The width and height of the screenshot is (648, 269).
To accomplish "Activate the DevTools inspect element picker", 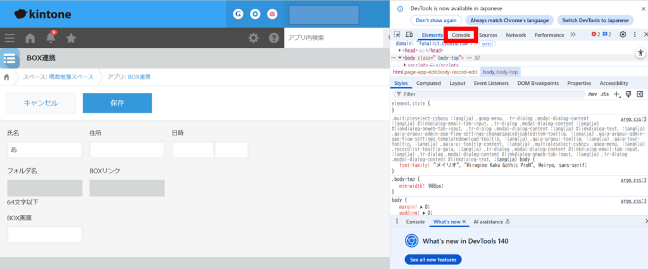I will tap(397, 35).
